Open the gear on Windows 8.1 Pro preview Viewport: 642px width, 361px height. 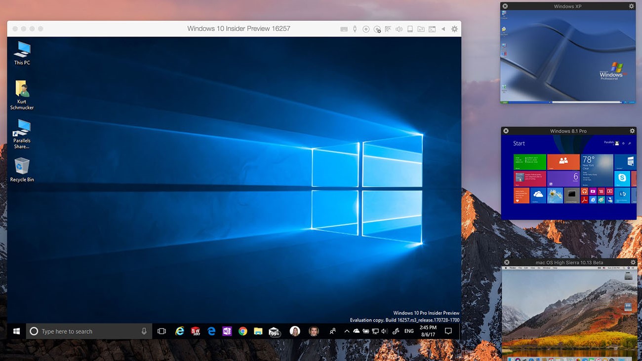pyautogui.click(x=632, y=131)
